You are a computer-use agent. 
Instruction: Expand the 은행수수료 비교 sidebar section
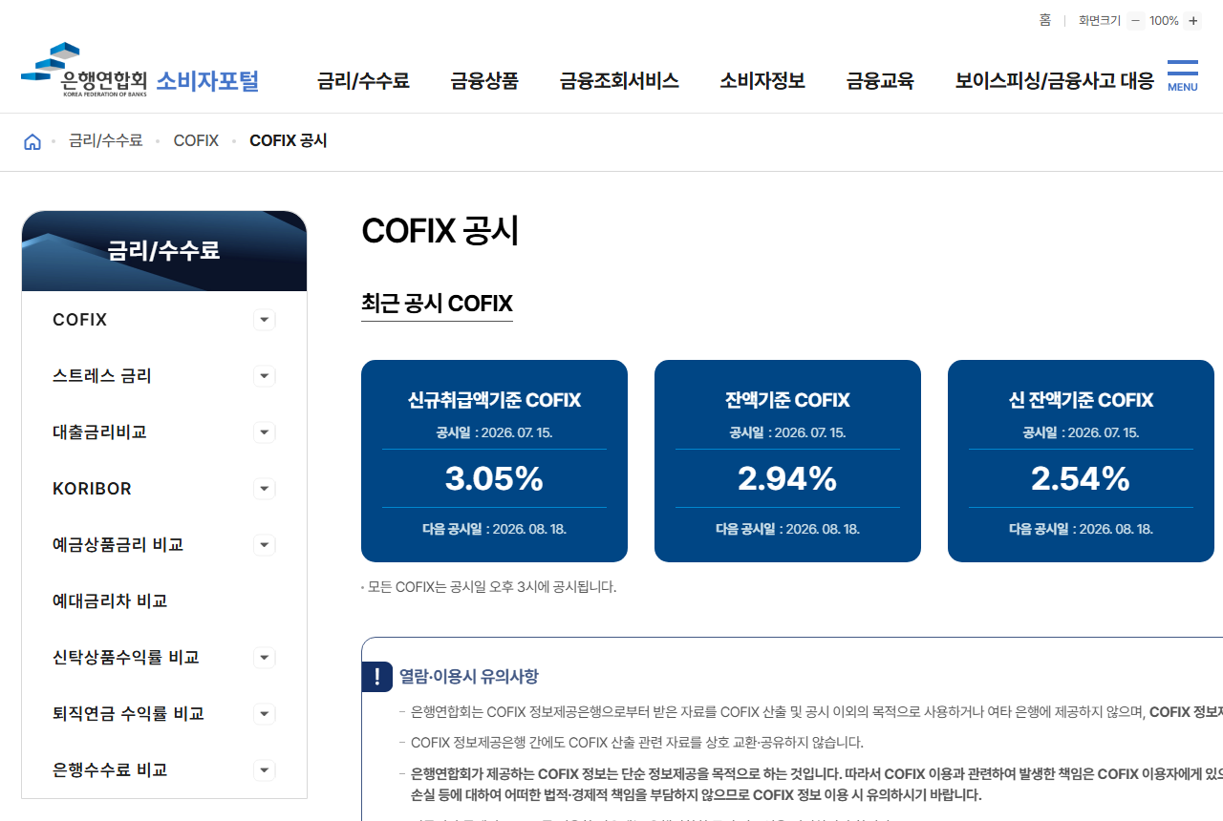[265, 770]
